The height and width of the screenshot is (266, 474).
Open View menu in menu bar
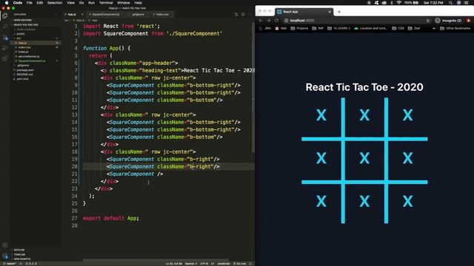[71, 2]
